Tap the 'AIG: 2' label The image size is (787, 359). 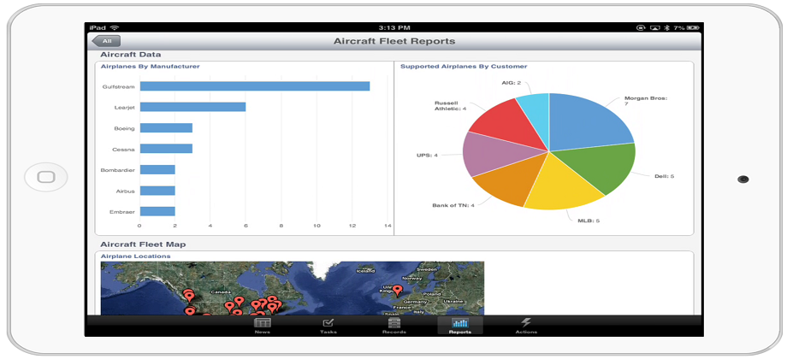click(511, 82)
